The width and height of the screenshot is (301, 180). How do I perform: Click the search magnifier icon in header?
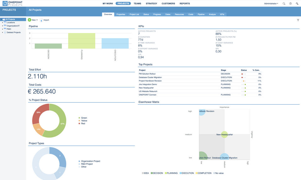click(284, 3)
